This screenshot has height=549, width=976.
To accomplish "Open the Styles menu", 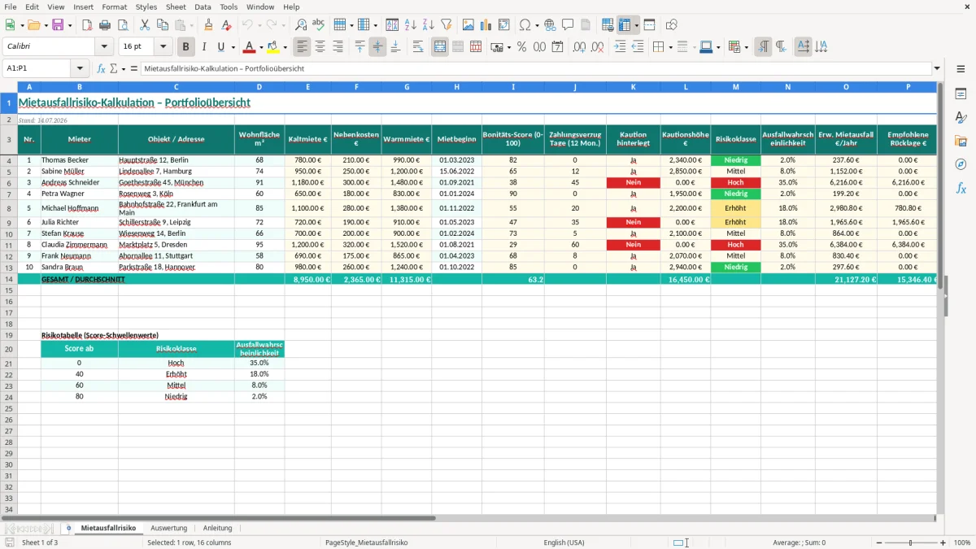I will 146,7.
